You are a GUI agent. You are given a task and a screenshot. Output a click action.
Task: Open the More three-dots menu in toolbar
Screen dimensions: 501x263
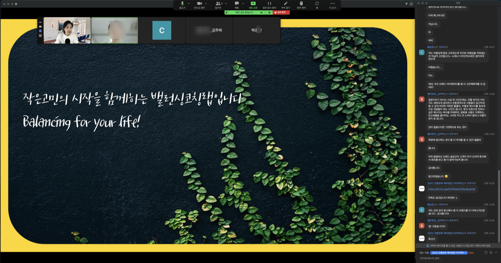(332, 4)
